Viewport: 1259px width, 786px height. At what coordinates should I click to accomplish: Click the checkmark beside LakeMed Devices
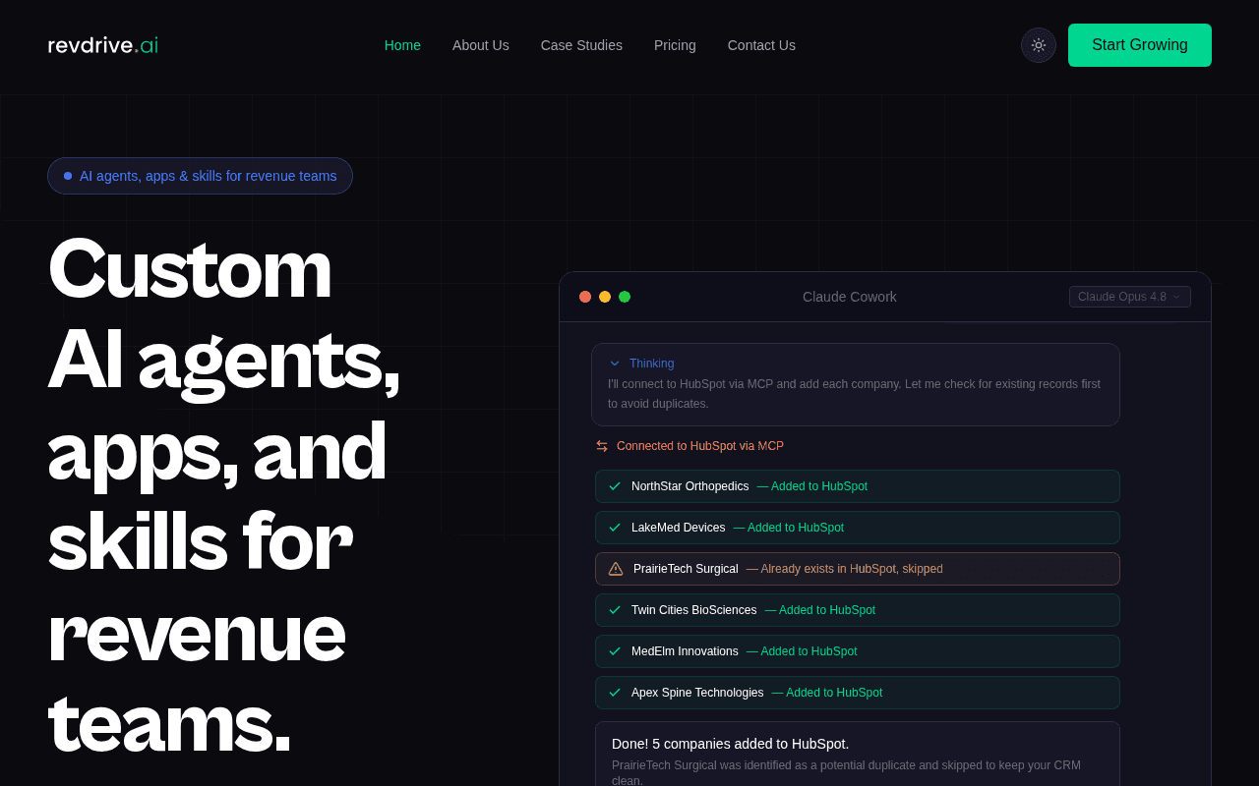tap(615, 528)
